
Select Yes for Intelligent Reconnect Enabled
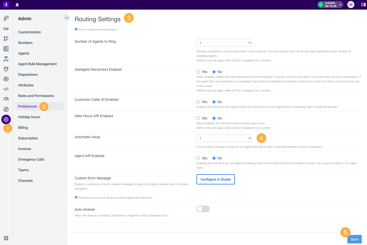pyautogui.click(x=198, y=72)
